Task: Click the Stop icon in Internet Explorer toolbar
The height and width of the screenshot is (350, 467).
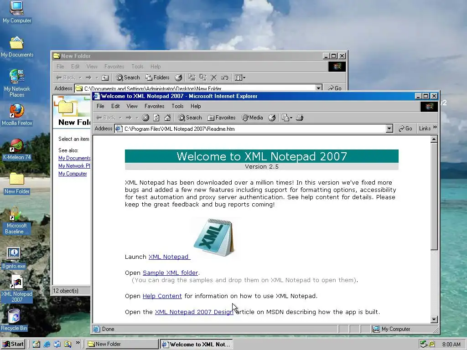Action: tap(145, 118)
